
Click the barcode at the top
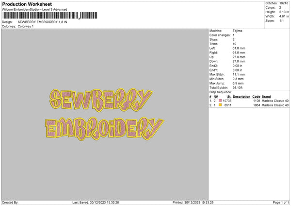pos(50,16)
